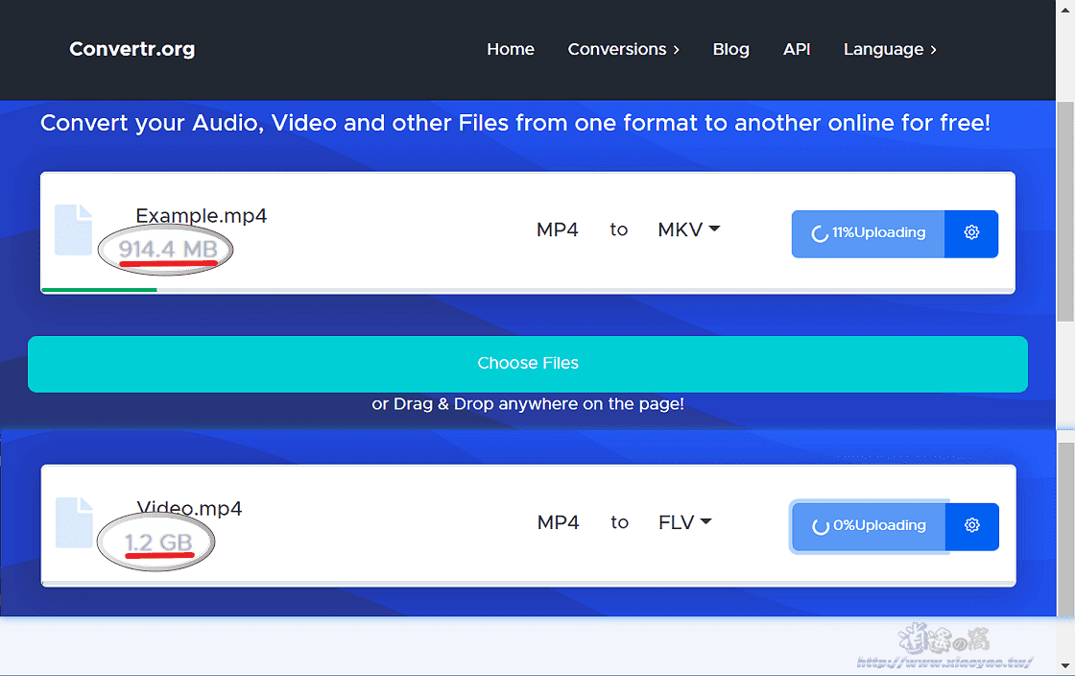The image size is (1075, 676).
Task: Open settings gear for the Example.mp4 conversion
Action: 971,233
